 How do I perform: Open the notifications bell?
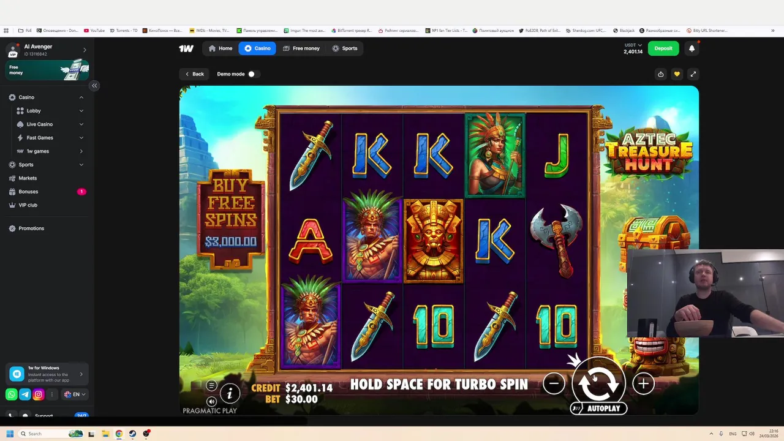tap(692, 48)
